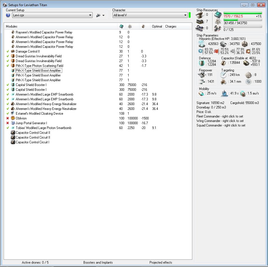This screenshot has height=267, width=268.
Task: Click the structure hitpoints icon beside 437500
Action: 245,44
